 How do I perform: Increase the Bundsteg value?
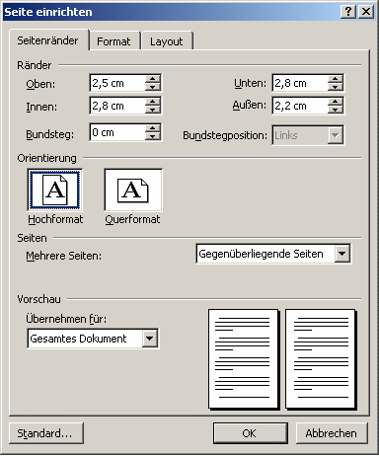(153, 128)
